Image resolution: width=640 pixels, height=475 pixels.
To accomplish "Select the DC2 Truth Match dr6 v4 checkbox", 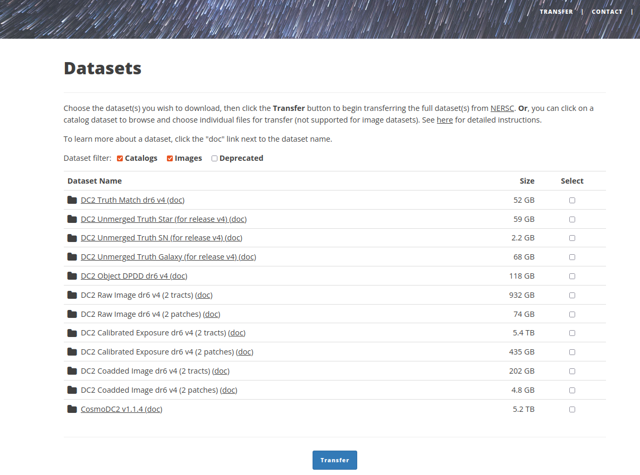I will pyautogui.click(x=572, y=200).
